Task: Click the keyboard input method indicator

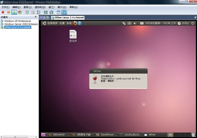Action: pos(129,23)
